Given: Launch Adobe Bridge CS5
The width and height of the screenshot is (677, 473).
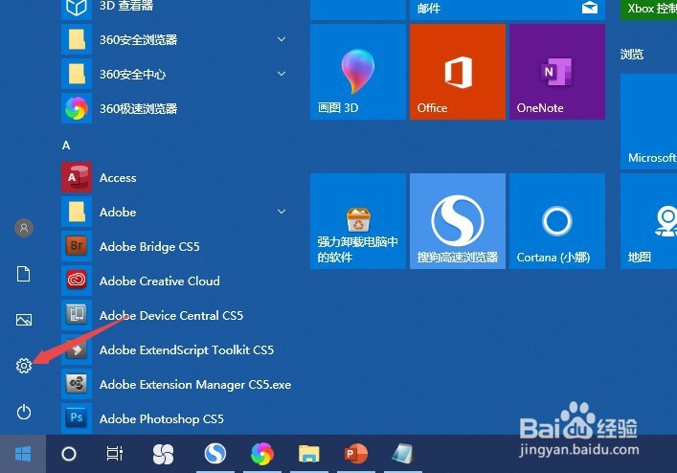Looking at the screenshot, I should pyautogui.click(x=177, y=246).
